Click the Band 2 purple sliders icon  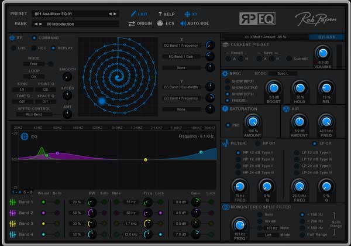(x=13, y=213)
